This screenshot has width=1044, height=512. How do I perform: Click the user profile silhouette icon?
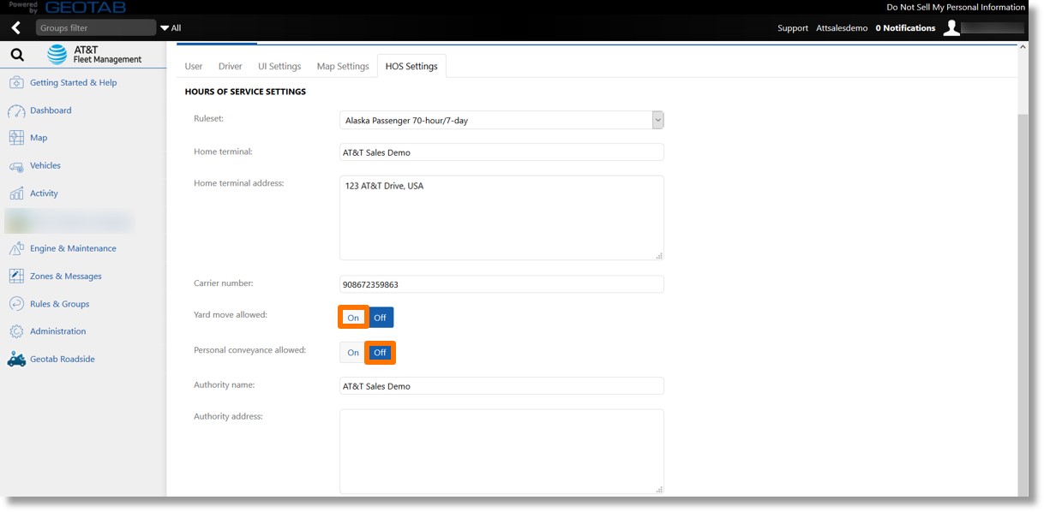click(x=951, y=28)
